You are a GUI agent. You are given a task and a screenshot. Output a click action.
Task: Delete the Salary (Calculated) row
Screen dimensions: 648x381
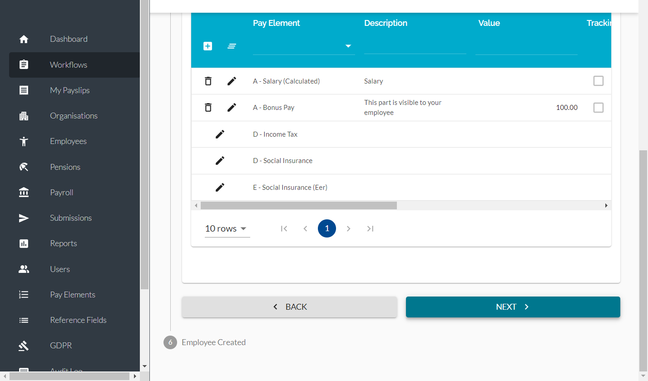click(208, 81)
